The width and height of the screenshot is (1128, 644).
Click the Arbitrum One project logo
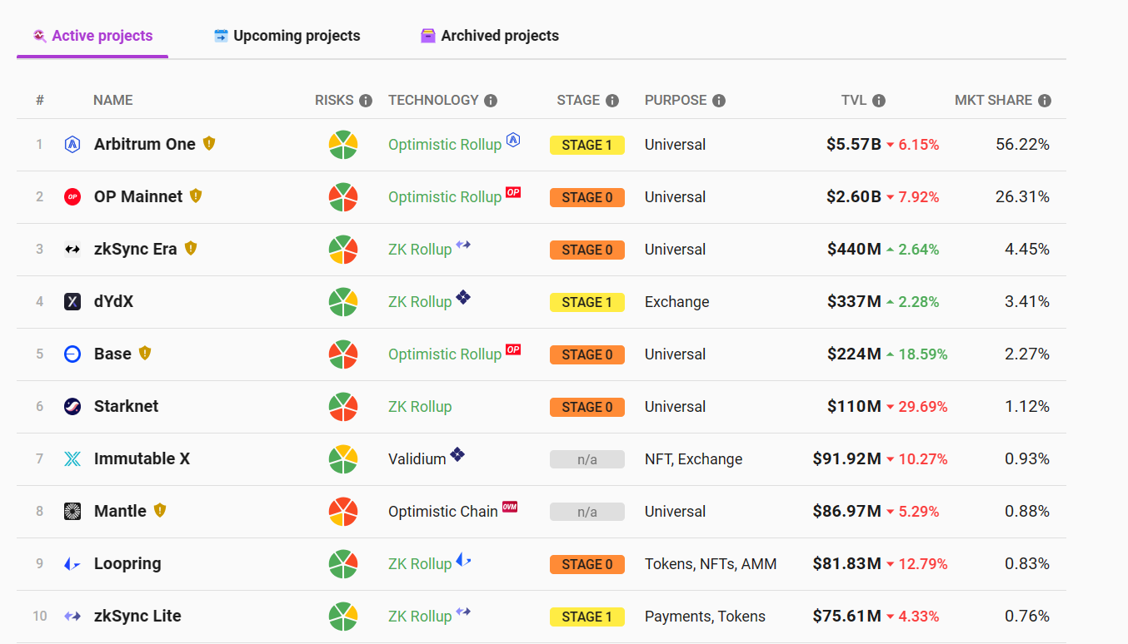click(x=72, y=145)
